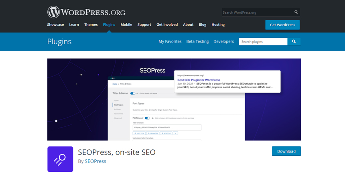Click the Plugins page heading
The image size is (345, 175).
[x=59, y=42]
